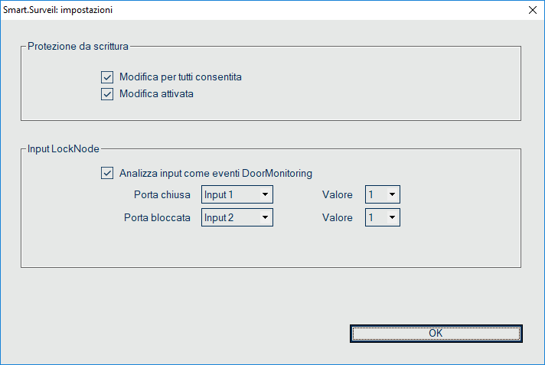Close the impostazioni dialog window
This screenshot has width=545, height=365.
[x=532, y=10]
